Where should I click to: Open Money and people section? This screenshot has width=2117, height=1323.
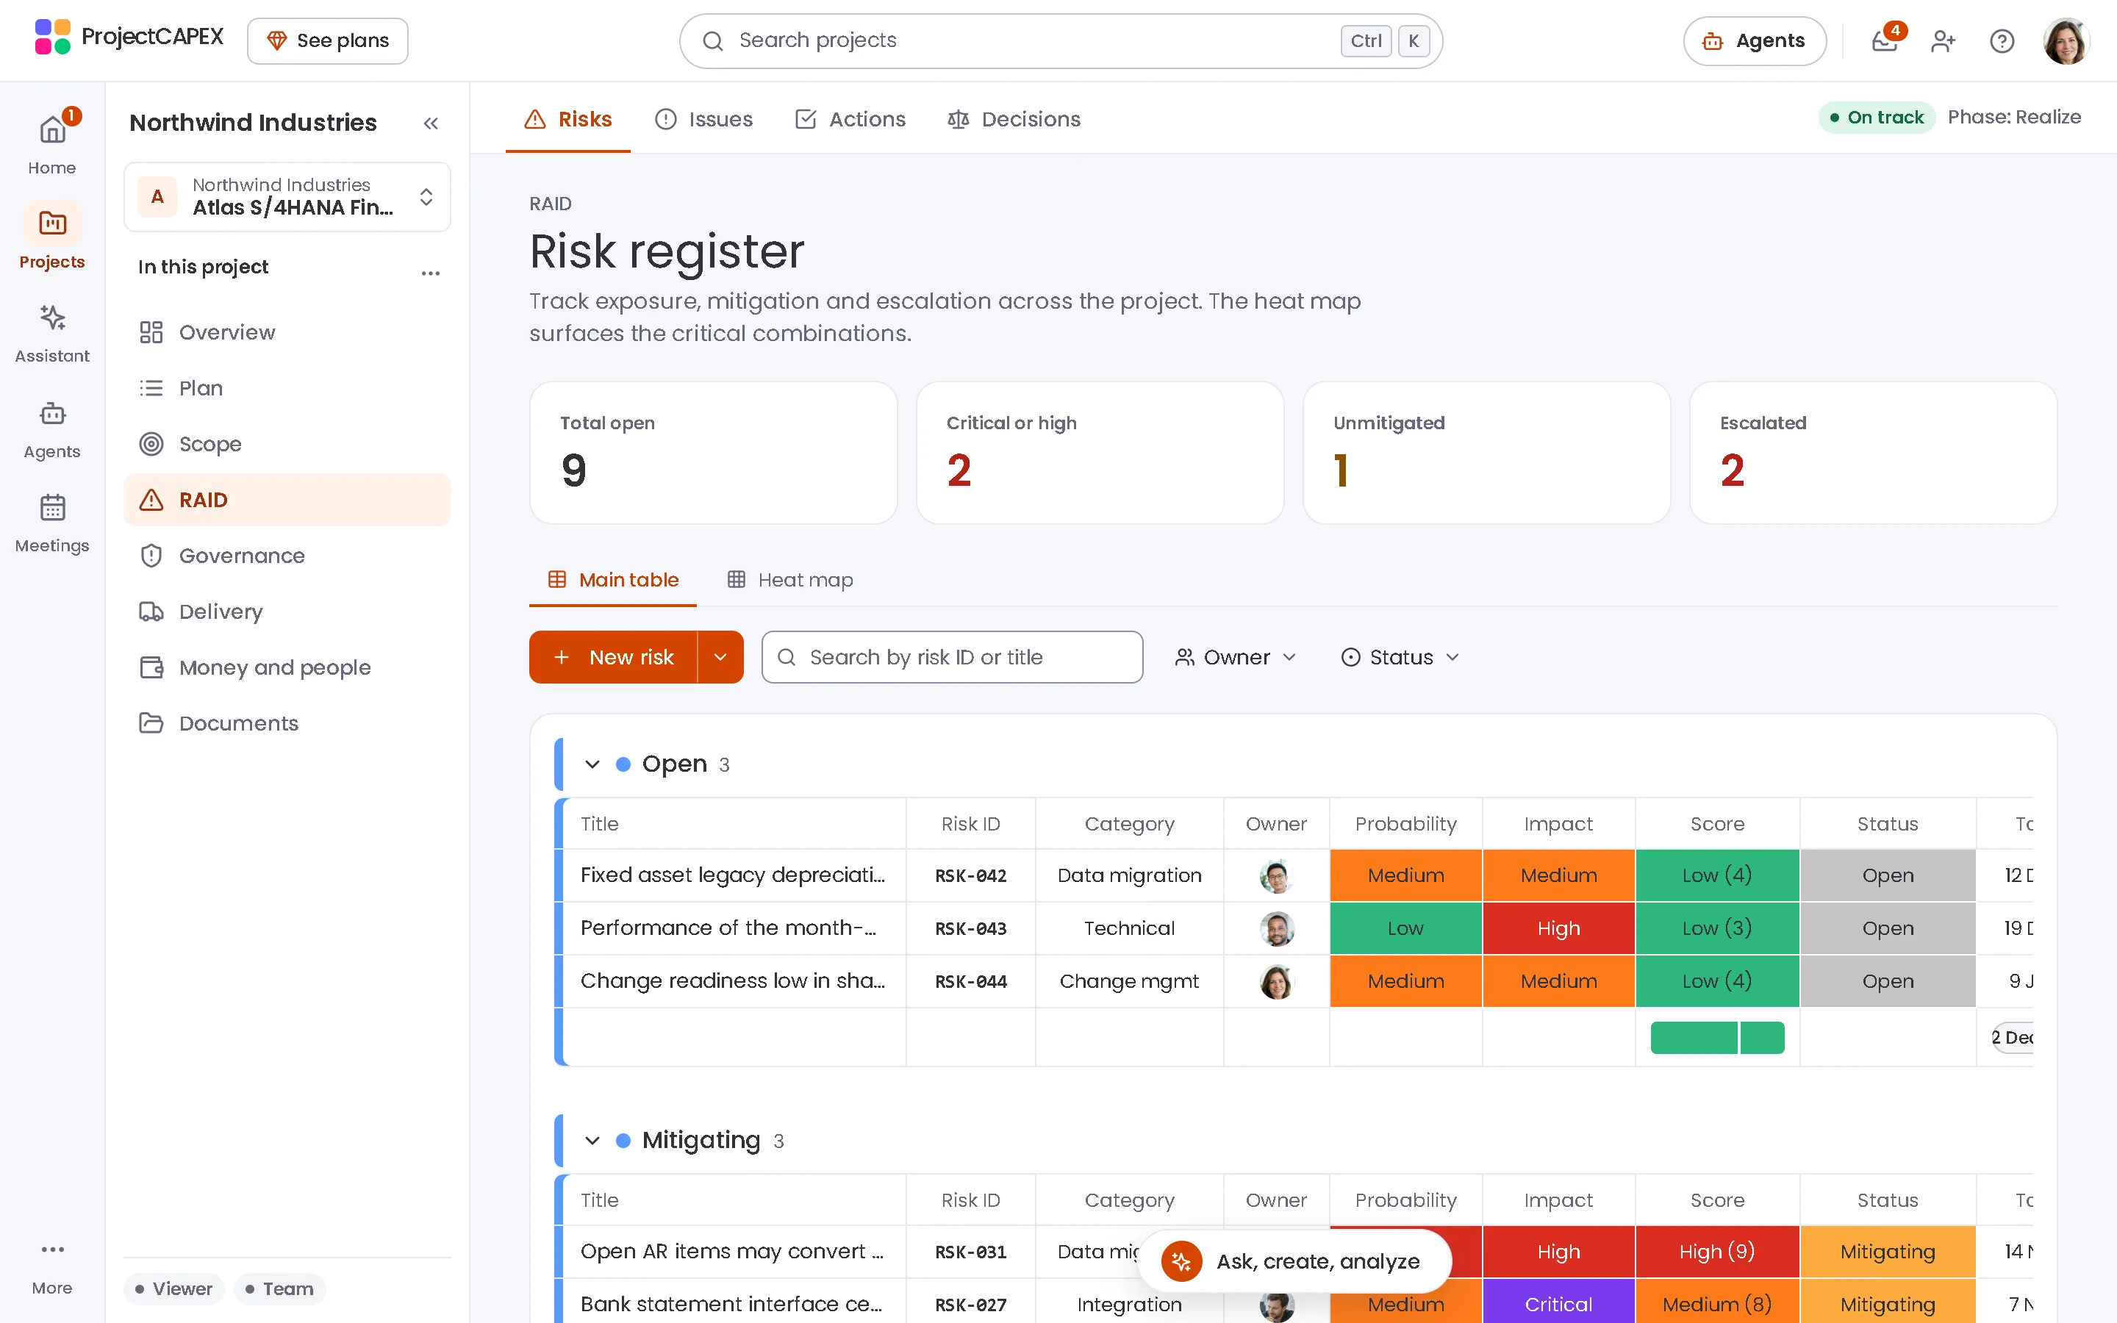[x=287, y=667]
